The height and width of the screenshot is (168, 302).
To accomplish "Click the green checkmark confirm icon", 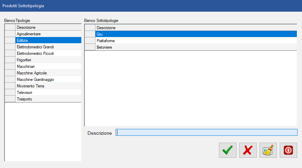I will pos(228,150).
